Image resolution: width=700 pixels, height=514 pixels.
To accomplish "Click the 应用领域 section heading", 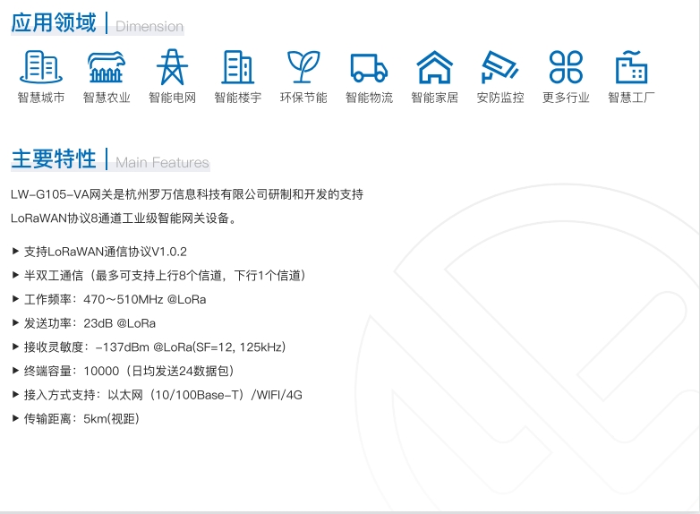I will [54, 22].
